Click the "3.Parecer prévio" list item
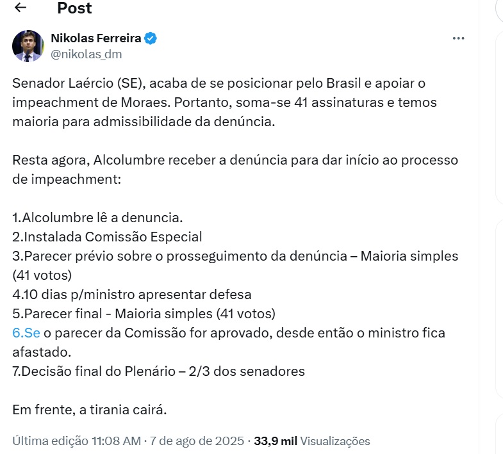Image resolution: width=503 pixels, height=454 pixels. point(235,266)
